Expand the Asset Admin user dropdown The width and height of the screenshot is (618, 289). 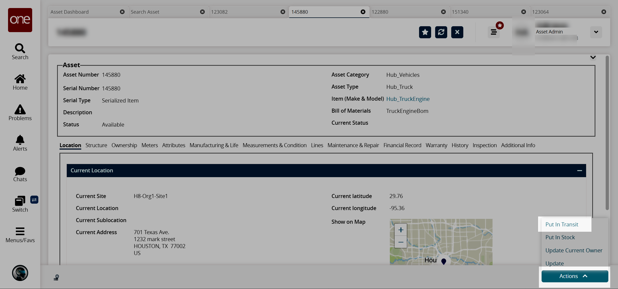tap(596, 32)
